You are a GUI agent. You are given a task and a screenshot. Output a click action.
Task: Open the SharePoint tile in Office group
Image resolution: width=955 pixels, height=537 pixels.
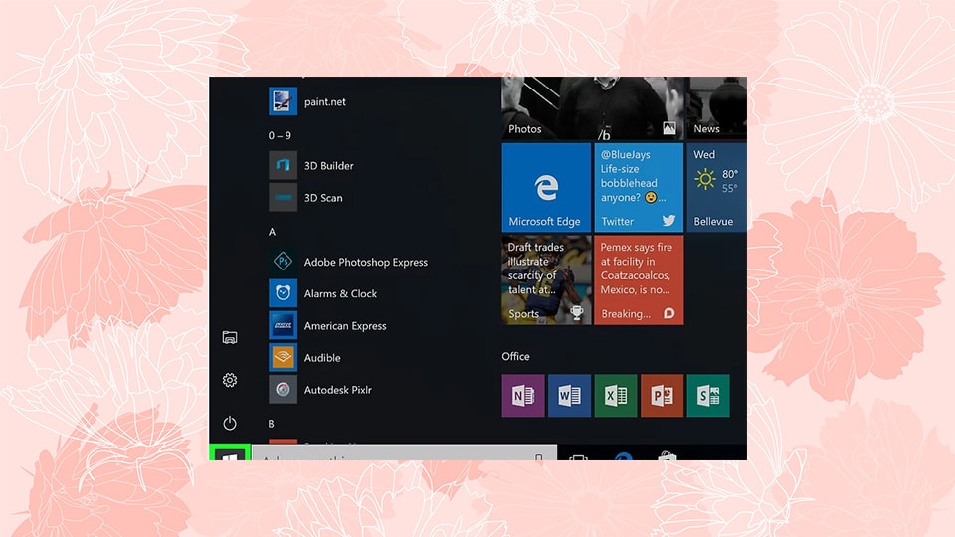point(707,395)
